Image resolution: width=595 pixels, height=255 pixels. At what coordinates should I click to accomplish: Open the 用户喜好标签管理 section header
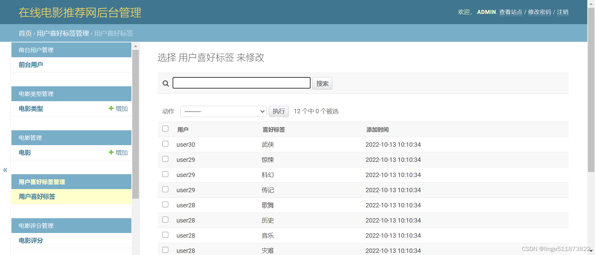(x=42, y=182)
